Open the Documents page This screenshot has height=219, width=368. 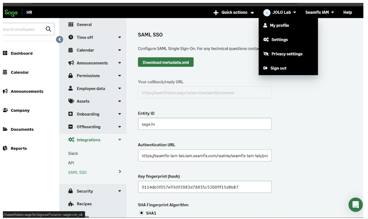[22, 129]
